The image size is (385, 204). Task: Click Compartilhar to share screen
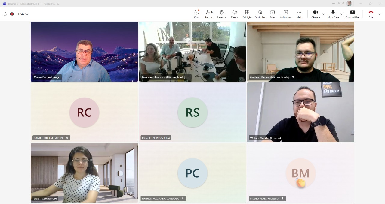click(353, 14)
